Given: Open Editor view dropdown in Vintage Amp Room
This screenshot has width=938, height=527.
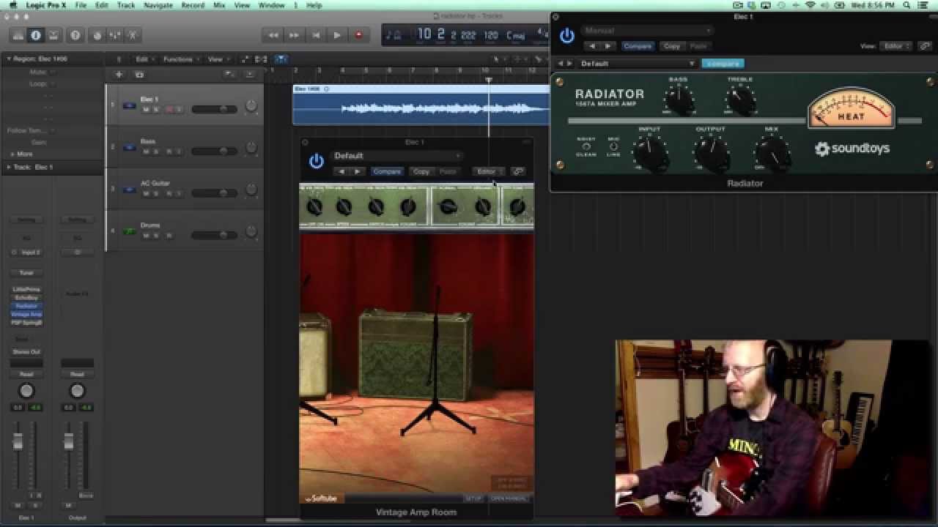Looking at the screenshot, I should (488, 172).
